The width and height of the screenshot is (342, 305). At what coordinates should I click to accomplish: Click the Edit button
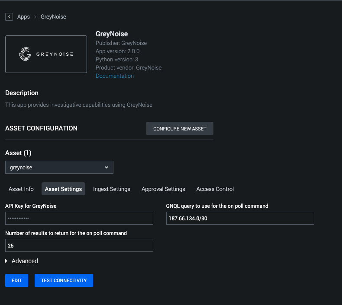[17, 280]
